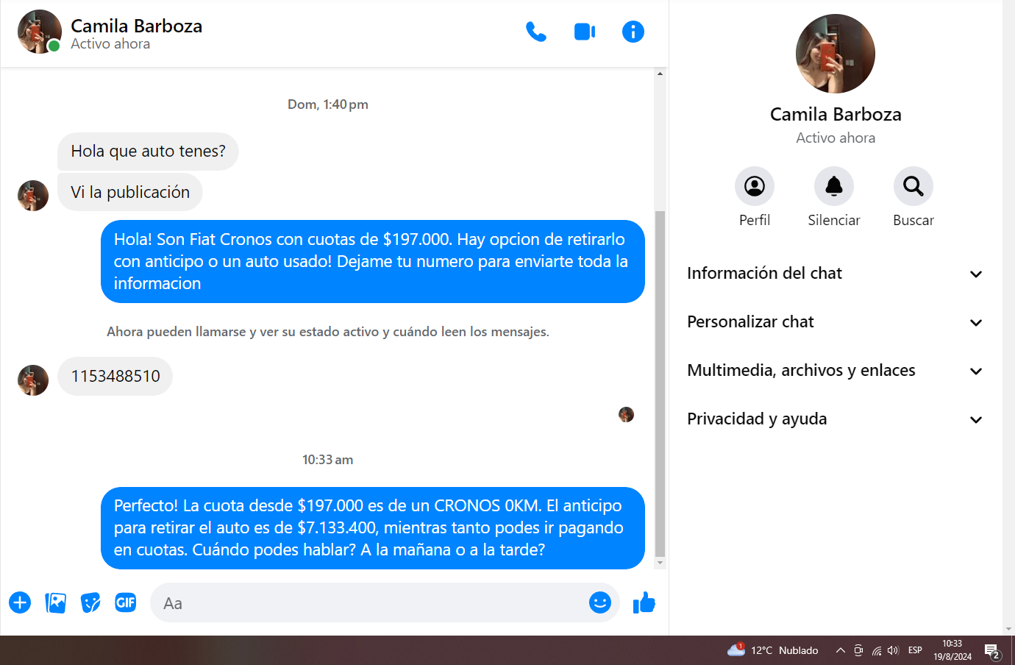
Task: Send a thumbs-up like
Action: (644, 602)
